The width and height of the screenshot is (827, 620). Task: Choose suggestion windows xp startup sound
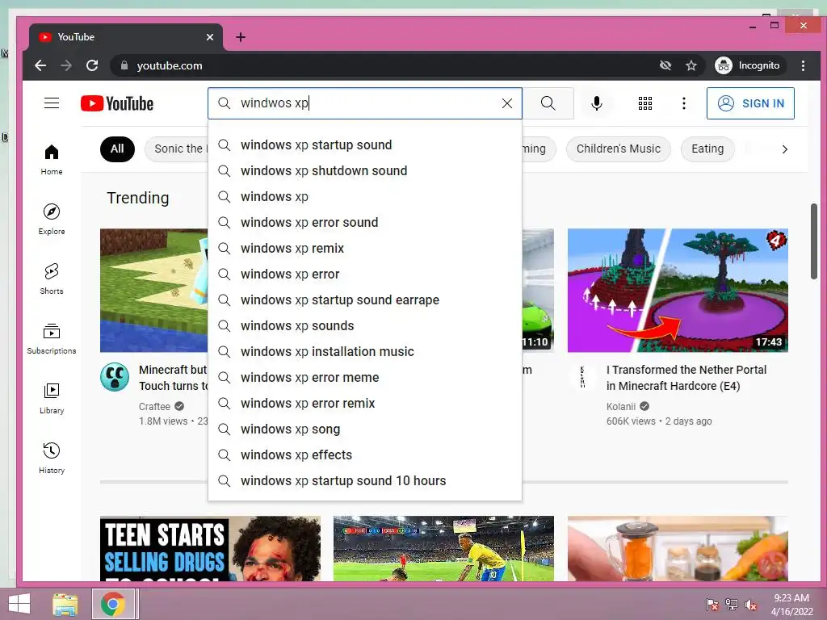tap(365, 145)
